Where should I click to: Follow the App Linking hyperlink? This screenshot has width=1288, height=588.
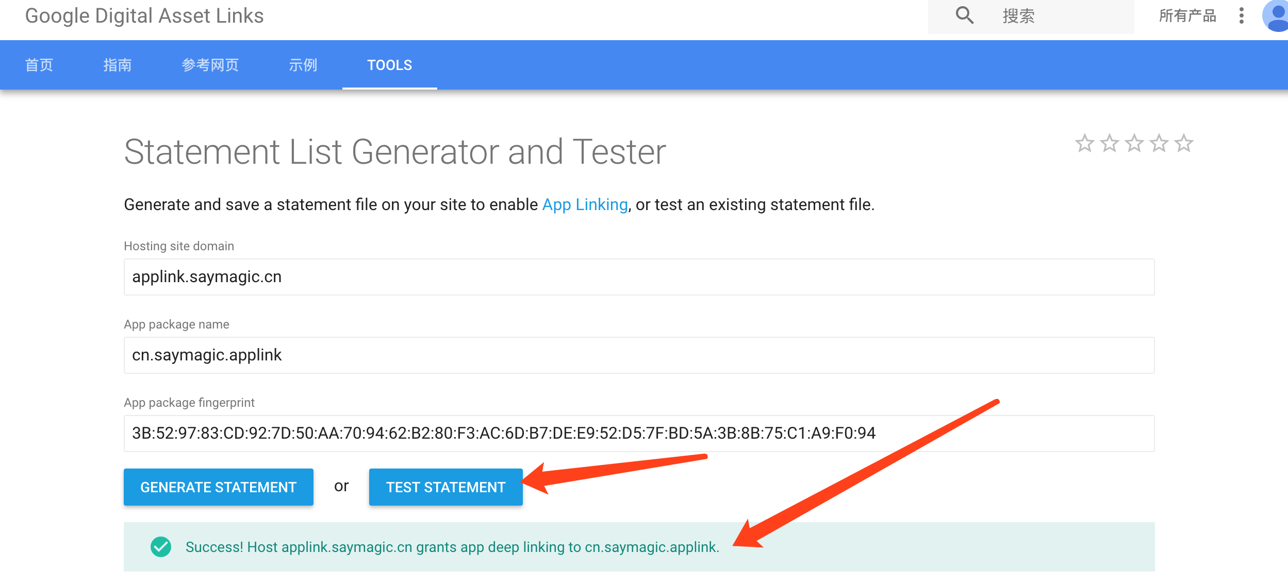point(585,205)
